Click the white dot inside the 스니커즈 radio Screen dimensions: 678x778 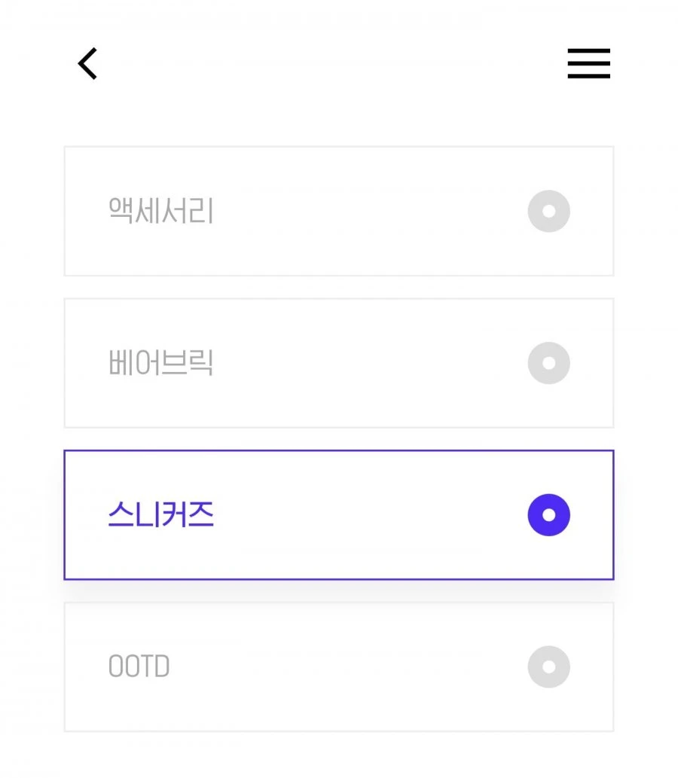pos(548,514)
